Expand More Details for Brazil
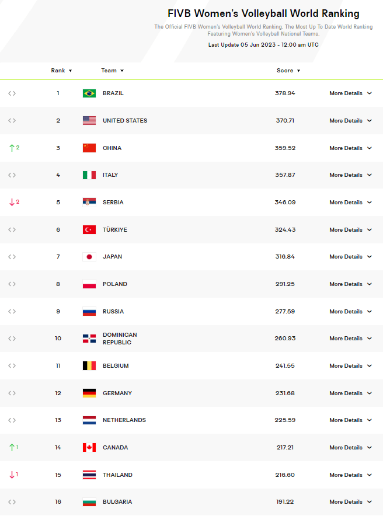This screenshot has width=383, height=516. (x=350, y=93)
